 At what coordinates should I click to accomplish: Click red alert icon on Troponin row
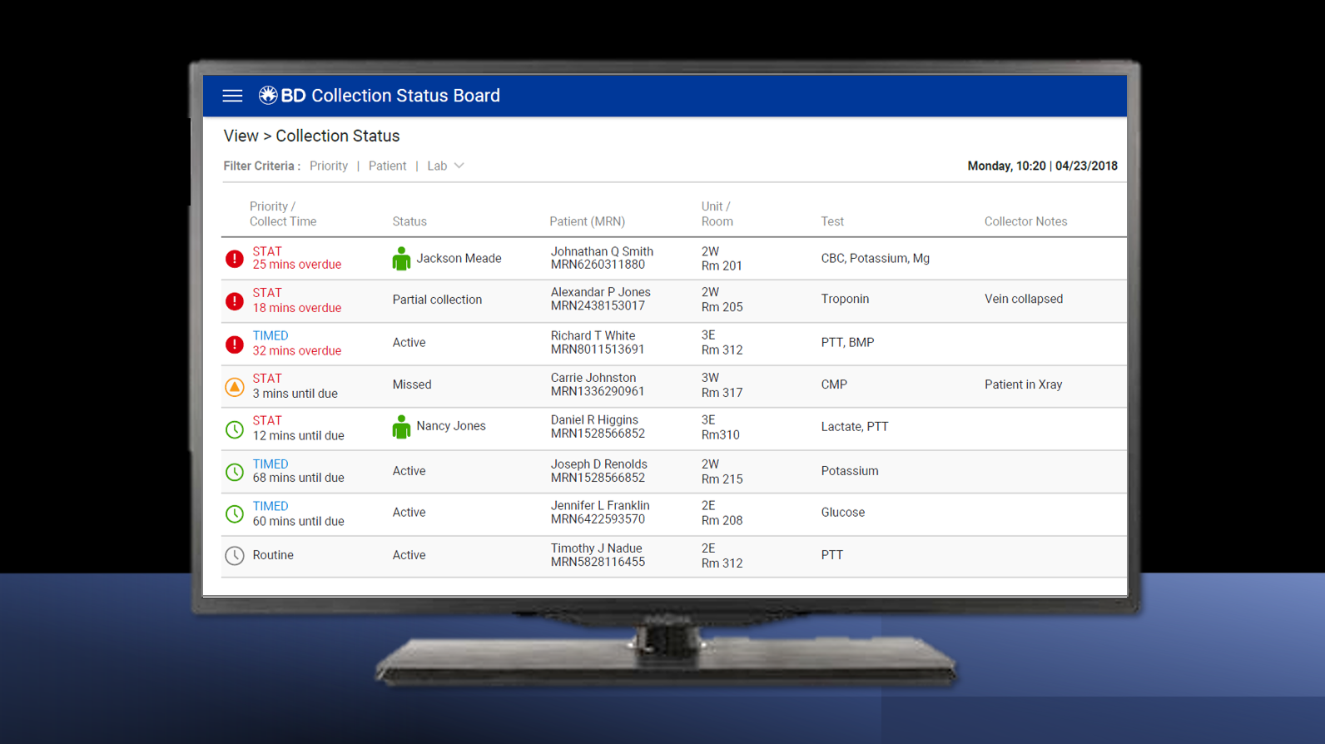coord(235,301)
